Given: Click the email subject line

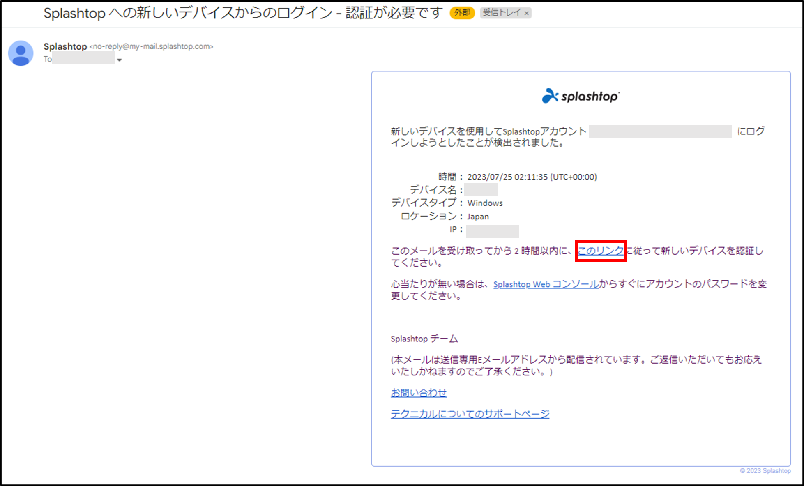Looking at the screenshot, I should click(242, 12).
